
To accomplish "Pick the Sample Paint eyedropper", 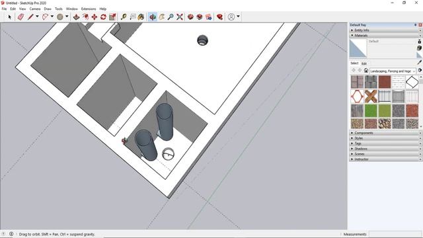I will 419,63.
